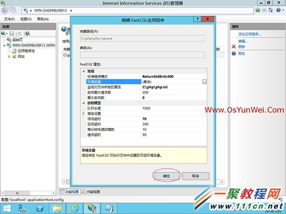Click the 完整路径 input field
The height and width of the screenshot is (214, 286).
[142, 38]
